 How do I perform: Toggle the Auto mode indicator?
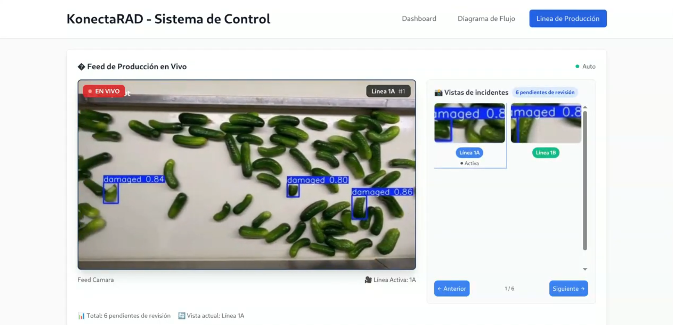point(585,66)
